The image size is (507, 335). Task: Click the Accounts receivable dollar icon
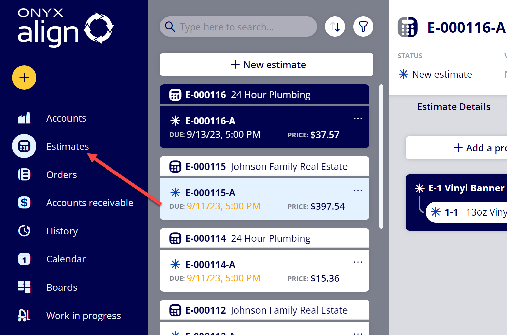(24, 202)
